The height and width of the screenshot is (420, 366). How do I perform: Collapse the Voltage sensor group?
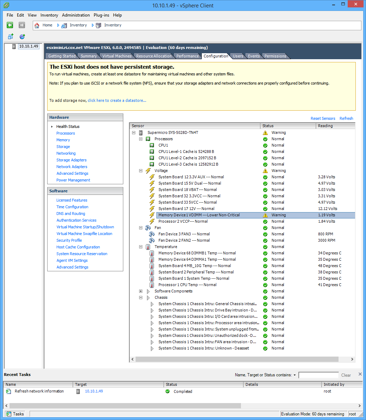141,171
